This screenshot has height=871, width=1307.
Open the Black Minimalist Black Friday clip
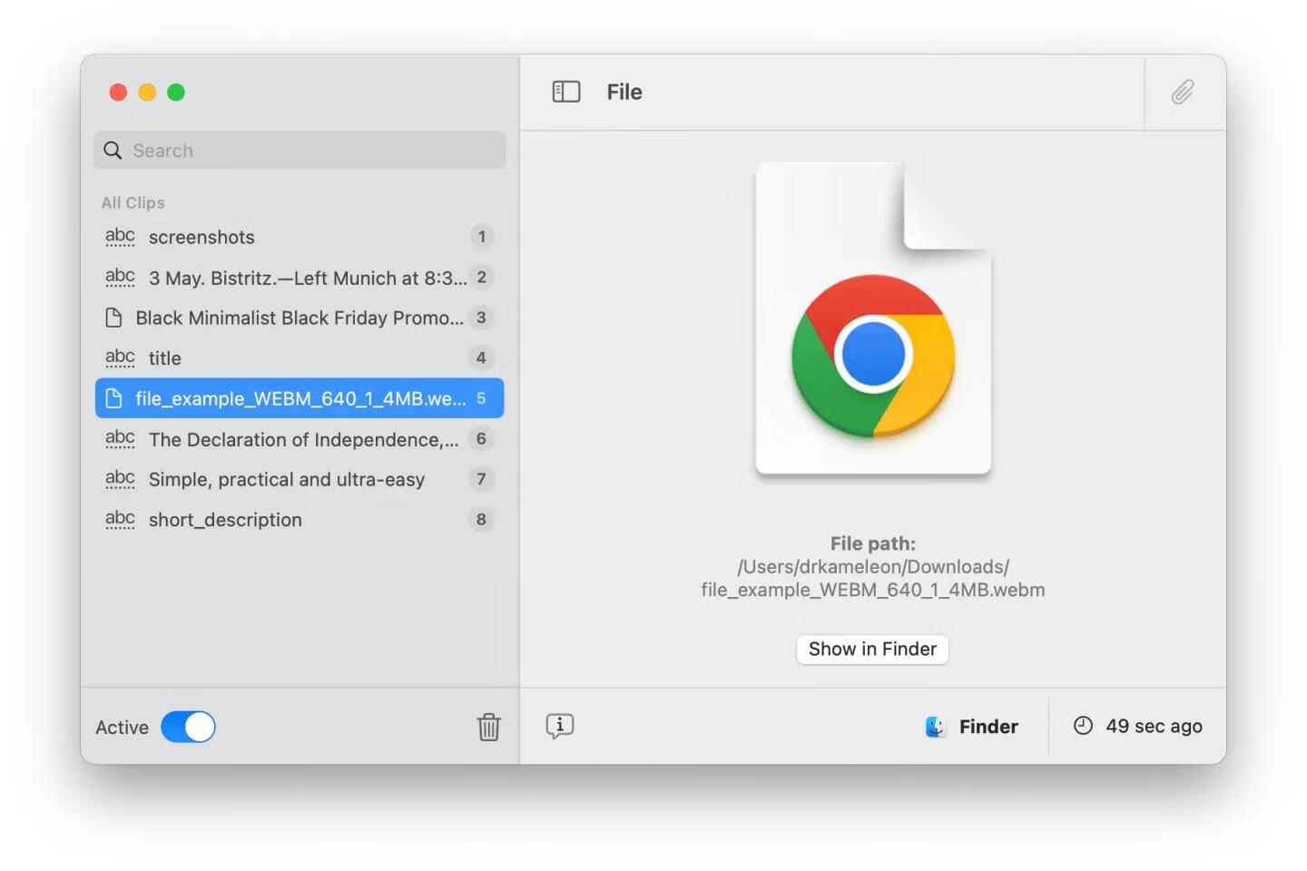tap(299, 318)
